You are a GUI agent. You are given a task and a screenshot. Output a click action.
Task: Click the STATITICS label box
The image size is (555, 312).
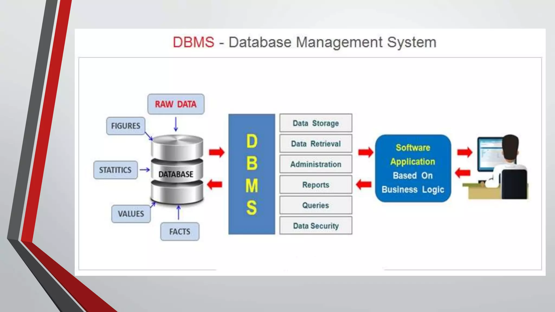tap(115, 170)
